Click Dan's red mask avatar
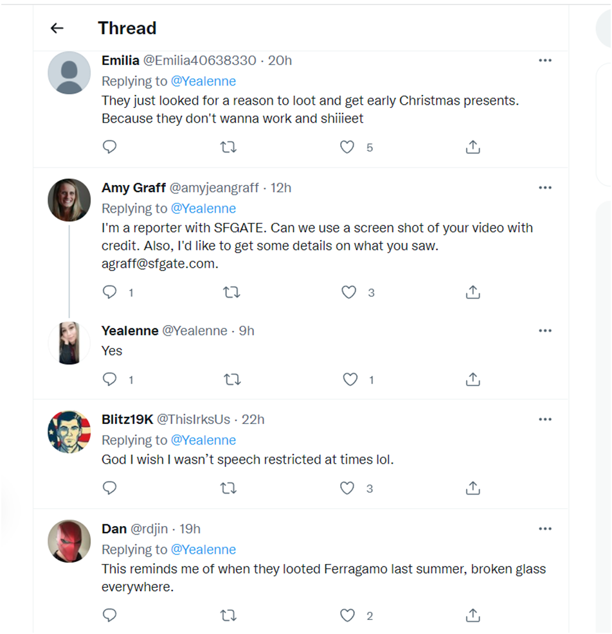The image size is (612, 634). pos(69,542)
